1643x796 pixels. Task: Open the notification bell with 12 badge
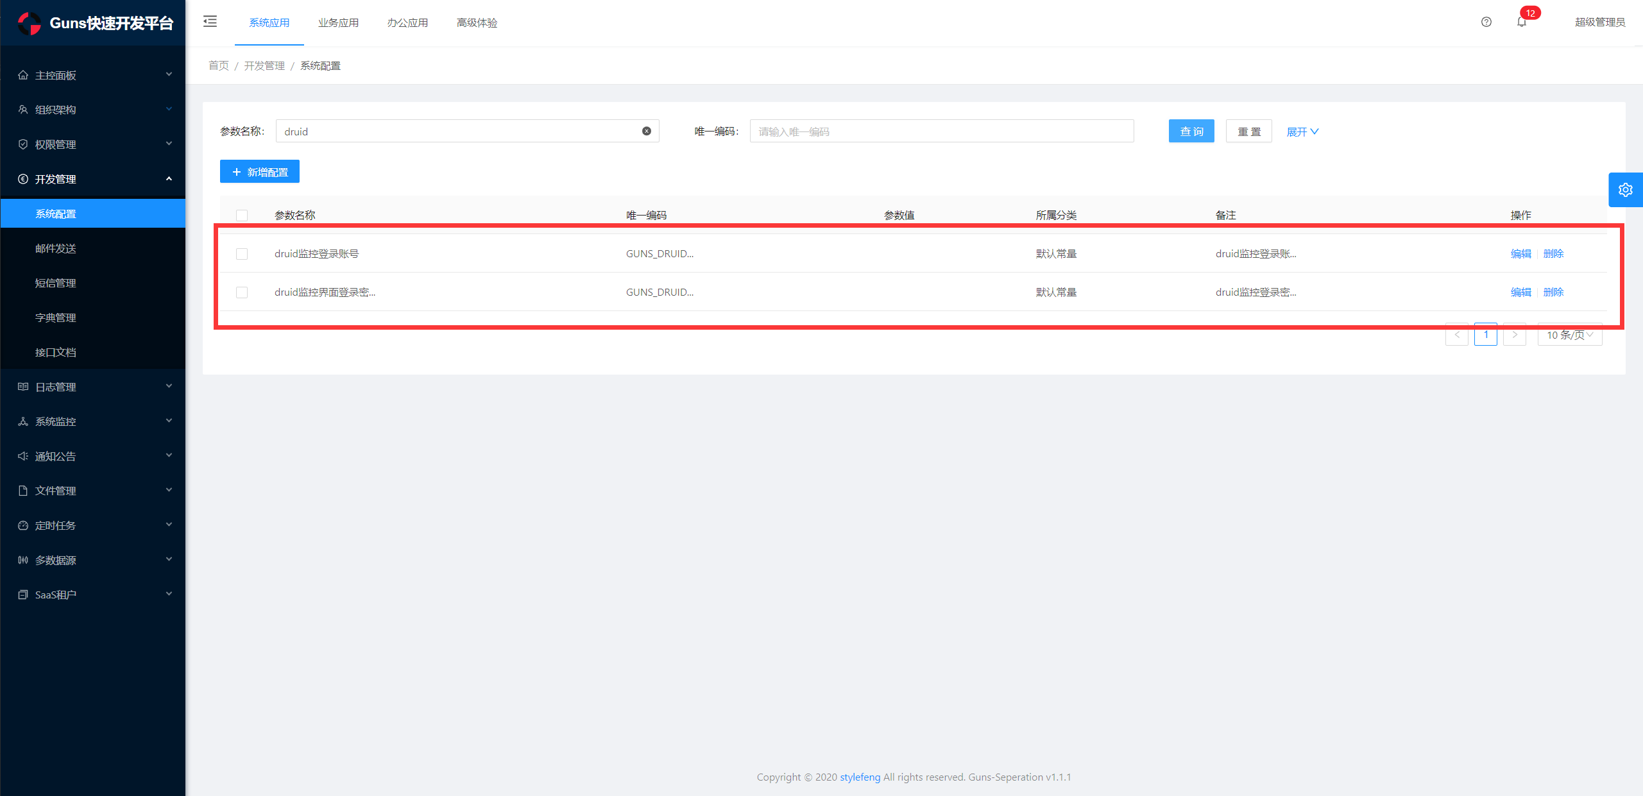pos(1522,22)
